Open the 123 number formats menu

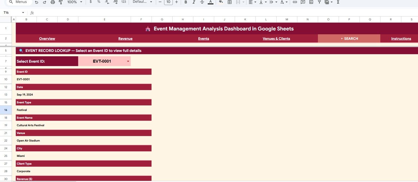click(x=123, y=2)
